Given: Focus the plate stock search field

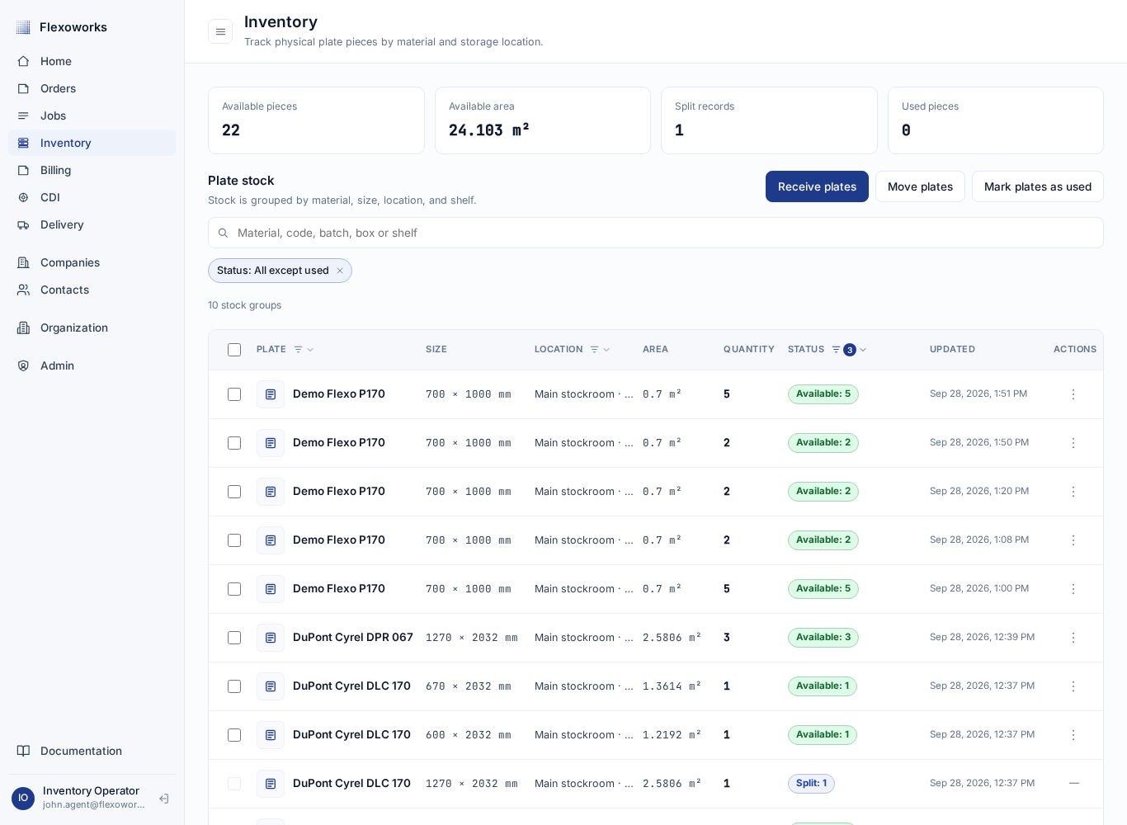Looking at the screenshot, I should click(x=656, y=233).
